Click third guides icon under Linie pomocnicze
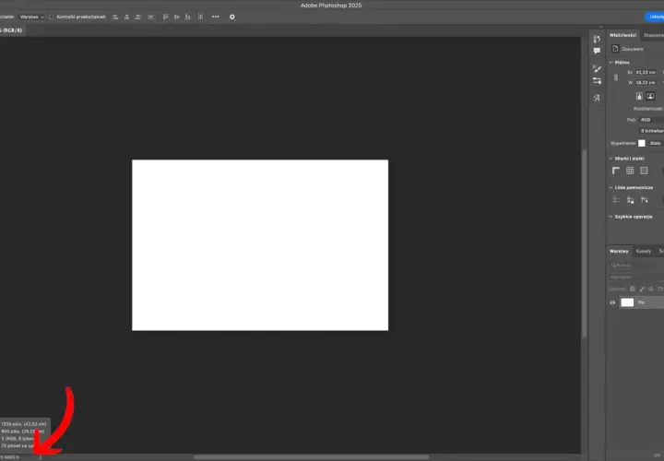This screenshot has height=461, width=664. tap(644, 200)
